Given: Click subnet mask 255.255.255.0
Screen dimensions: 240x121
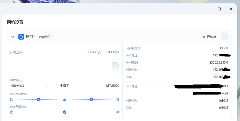Looking at the screenshot, I should (219, 63).
